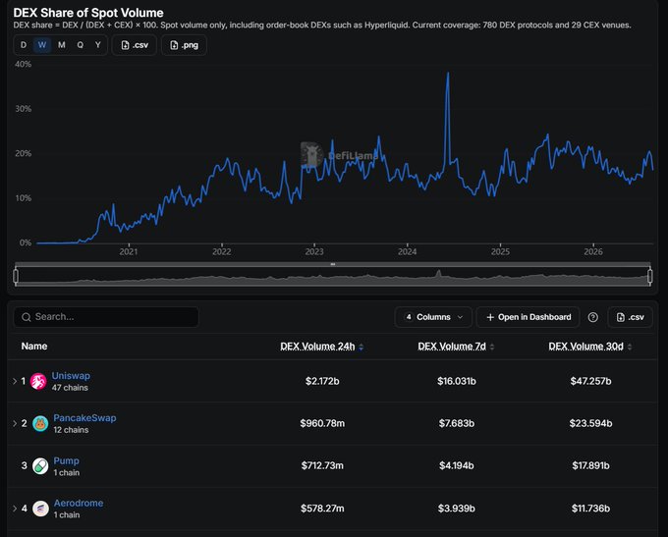This screenshot has height=537, width=668.
Task: Open the Aerodrome protocol link
Action: [x=79, y=503]
